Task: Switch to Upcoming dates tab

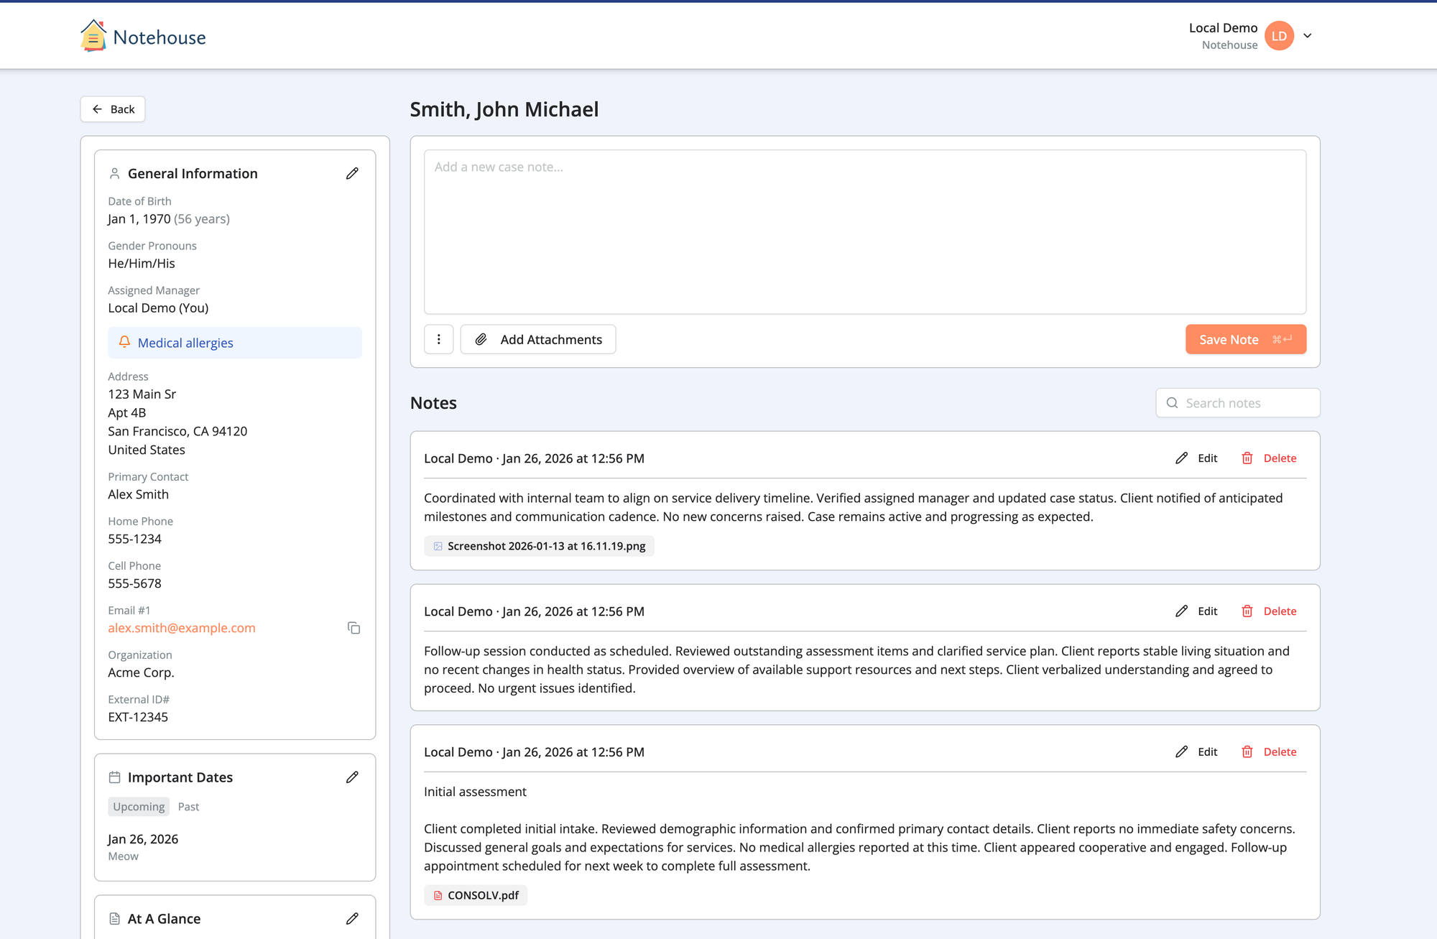Action: [x=139, y=807]
